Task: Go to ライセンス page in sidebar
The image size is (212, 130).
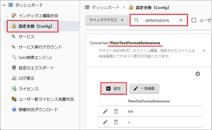Action: coord(29,89)
